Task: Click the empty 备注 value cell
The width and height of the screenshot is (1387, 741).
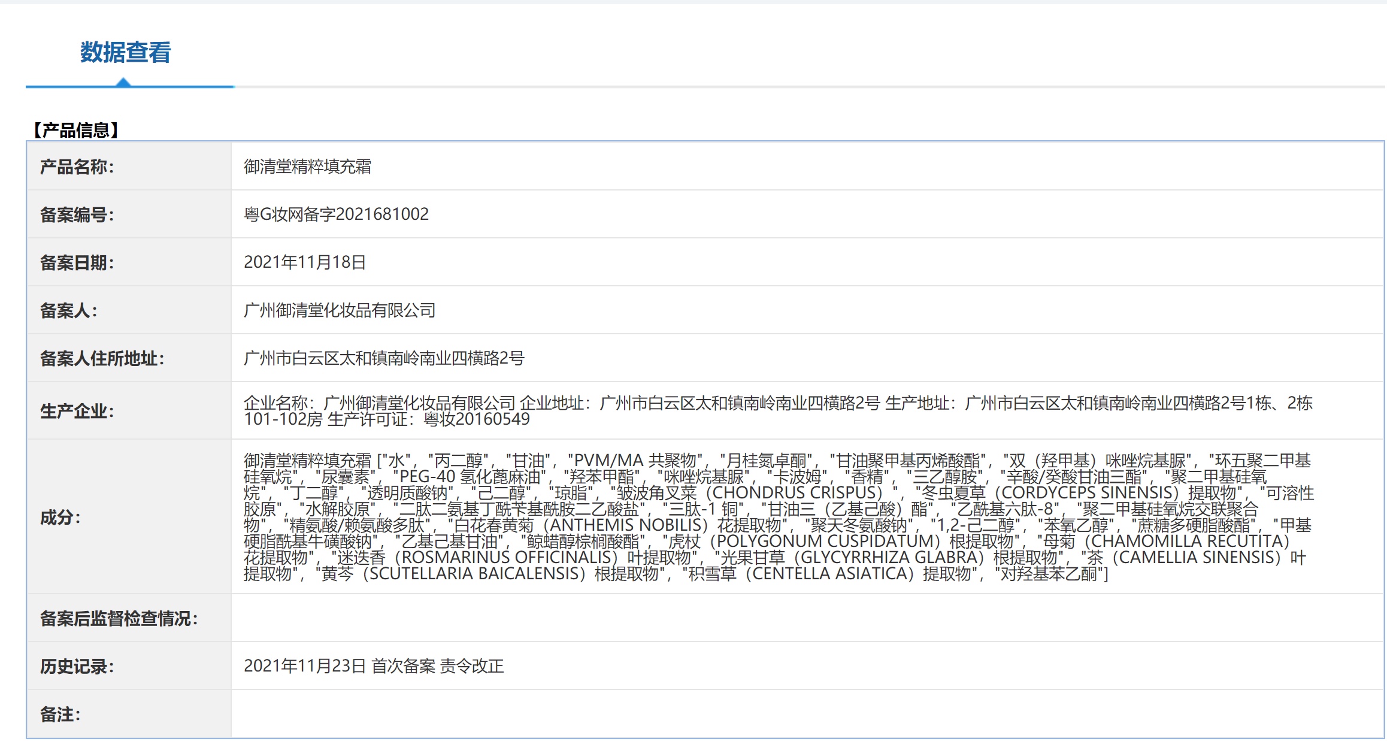Action: [807, 714]
